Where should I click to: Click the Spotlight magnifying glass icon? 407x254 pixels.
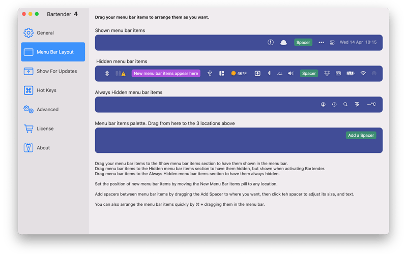(x=345, y=104)
